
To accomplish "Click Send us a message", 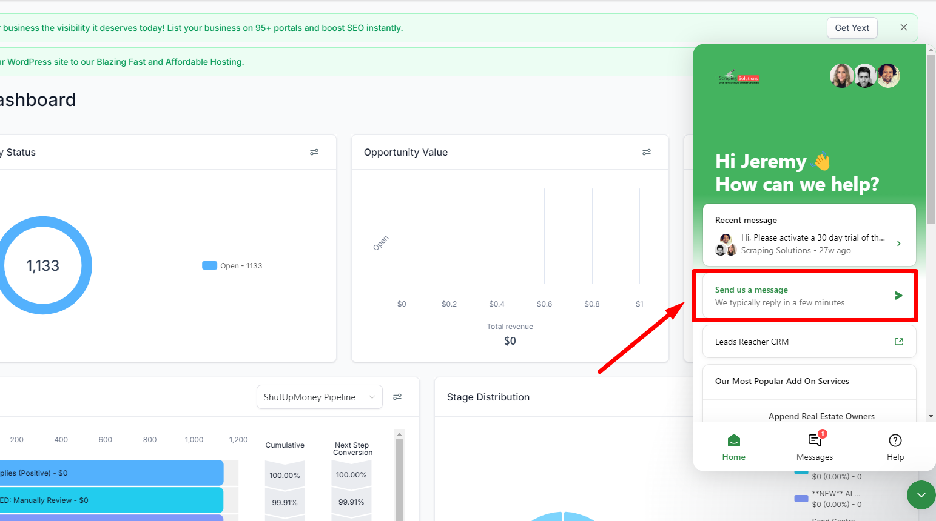I will [809, 296].
